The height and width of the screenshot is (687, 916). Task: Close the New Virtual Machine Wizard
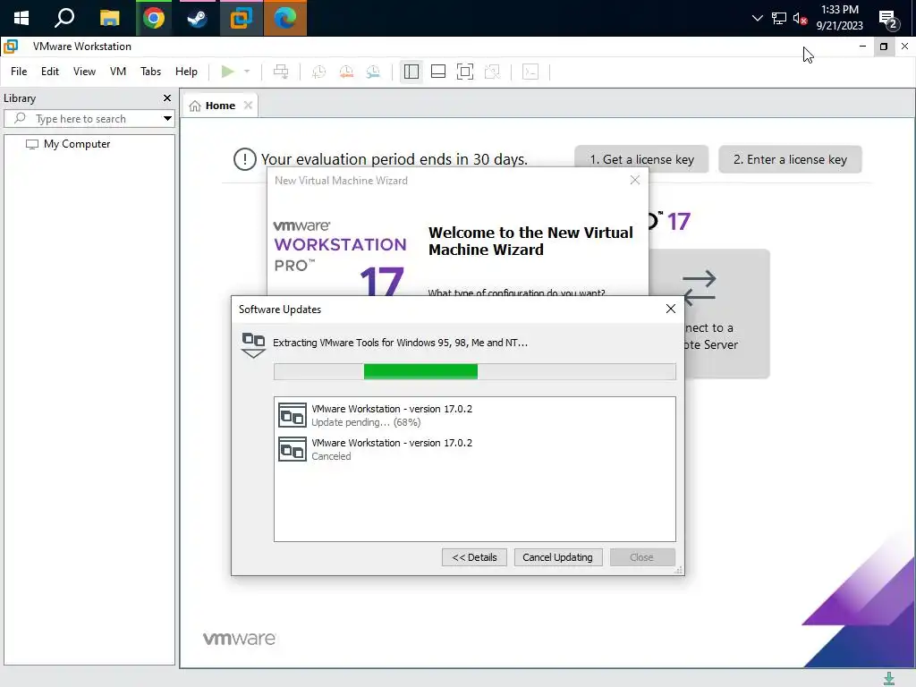tap(635, 181)
